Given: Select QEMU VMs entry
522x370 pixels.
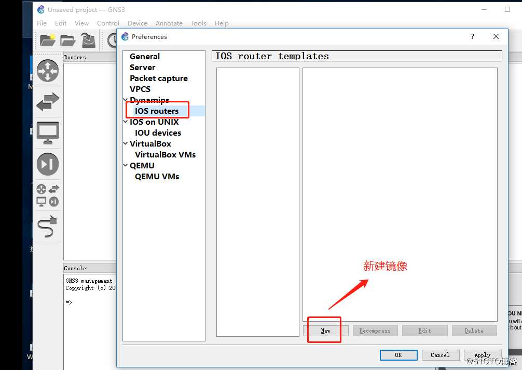Looking at the screenshot, I should coord(157,176).
